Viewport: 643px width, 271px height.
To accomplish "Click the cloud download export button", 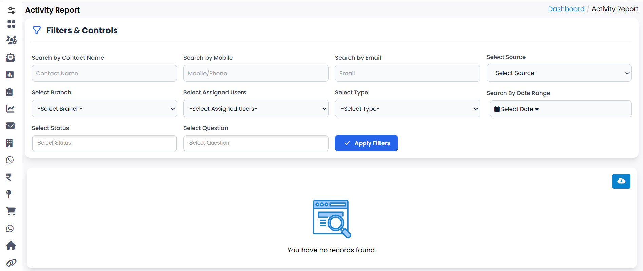I will point(621,181).
